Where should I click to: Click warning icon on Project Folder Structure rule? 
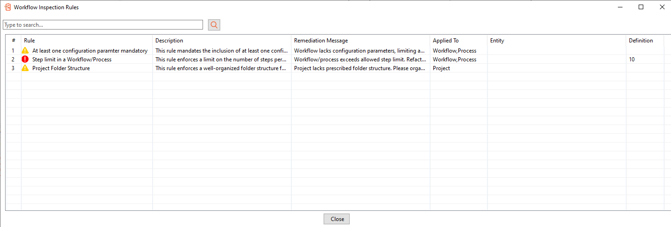[x=25, y=68]
